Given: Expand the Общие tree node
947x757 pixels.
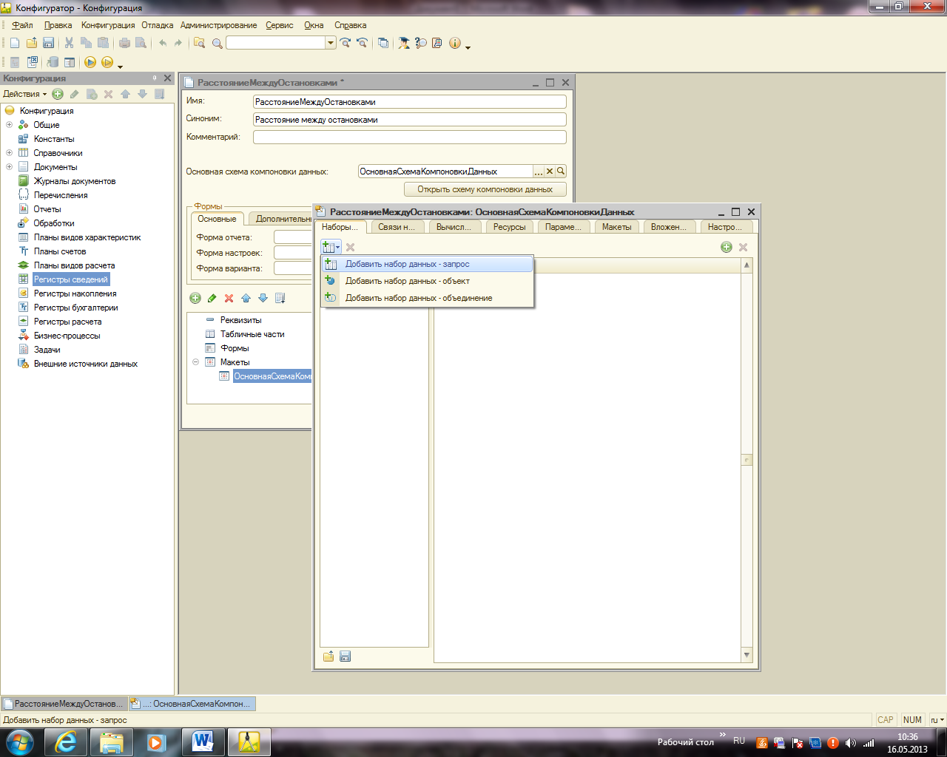Looking at the screenshot, I should [x=9, y=125].
